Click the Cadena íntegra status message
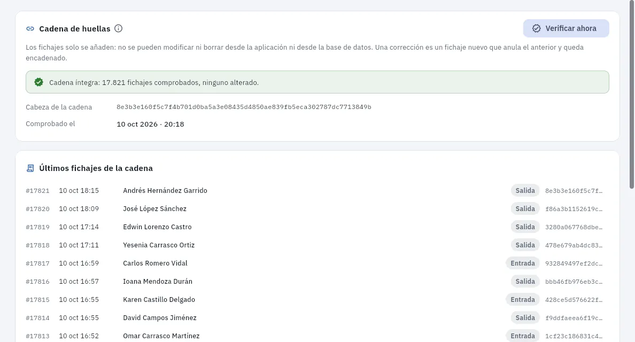Image resolution: width=635 pixels, height=342 pixels. pos(317,82)
